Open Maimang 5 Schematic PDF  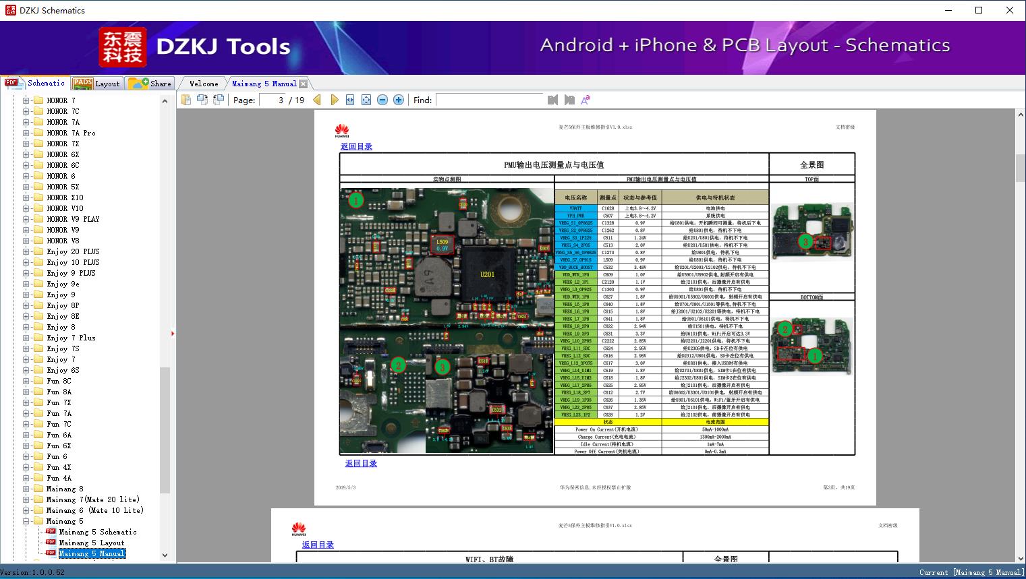pos(98,532)
